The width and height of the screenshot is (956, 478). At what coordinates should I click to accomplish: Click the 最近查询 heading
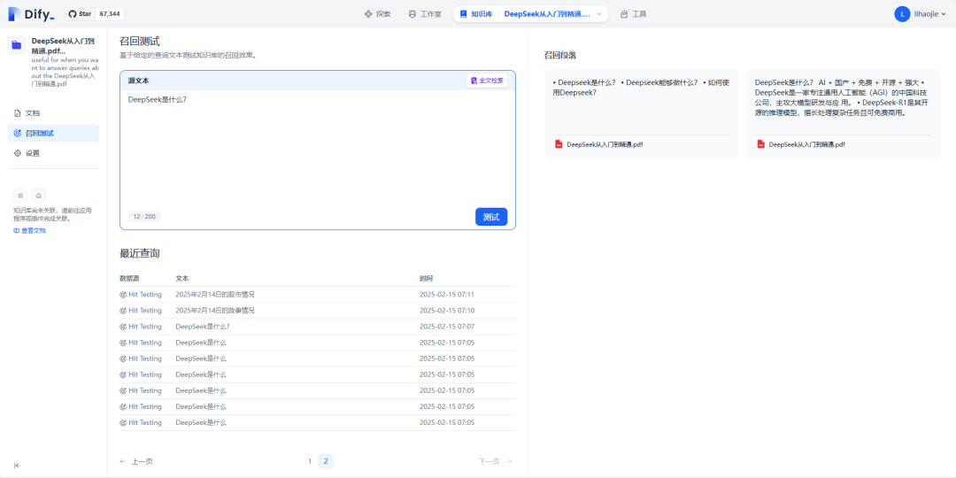click(140, 253)
